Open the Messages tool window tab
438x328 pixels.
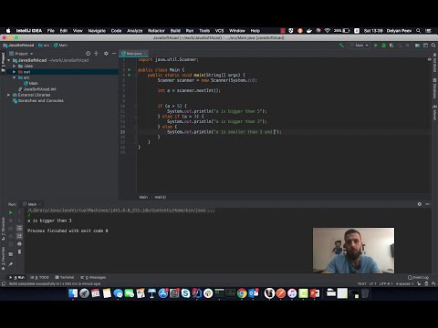(93, 277)
